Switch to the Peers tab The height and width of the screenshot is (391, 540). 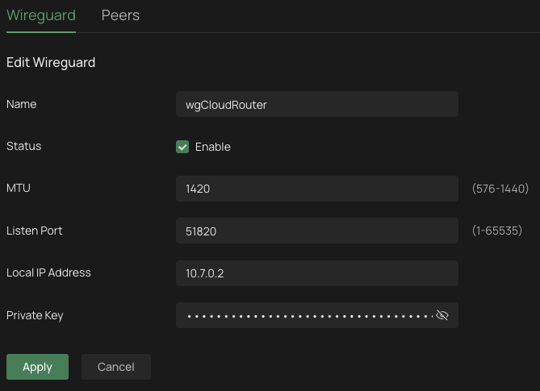point(120,15)
